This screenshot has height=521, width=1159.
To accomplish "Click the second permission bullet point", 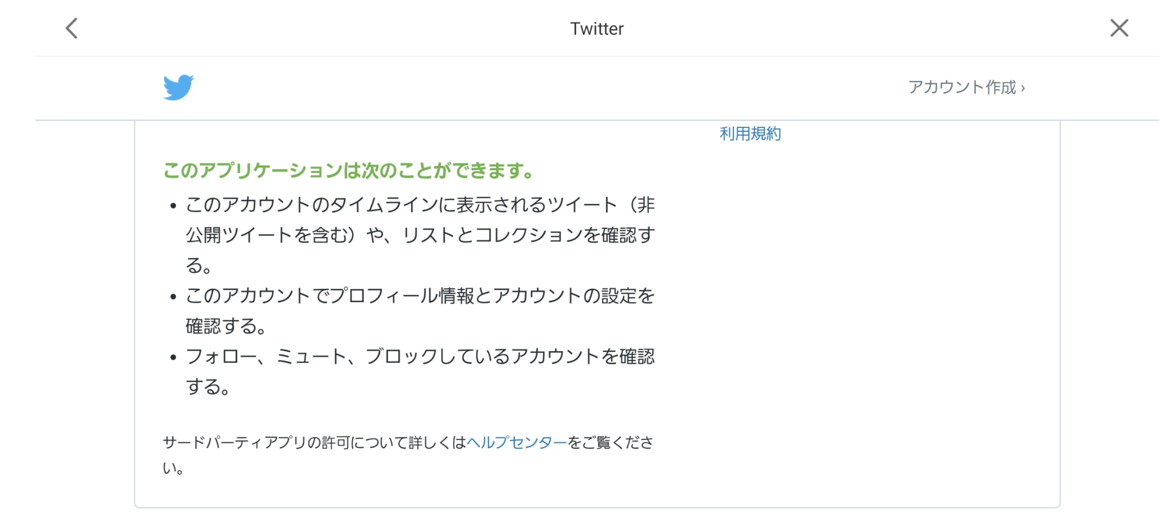I will point(173,297).
